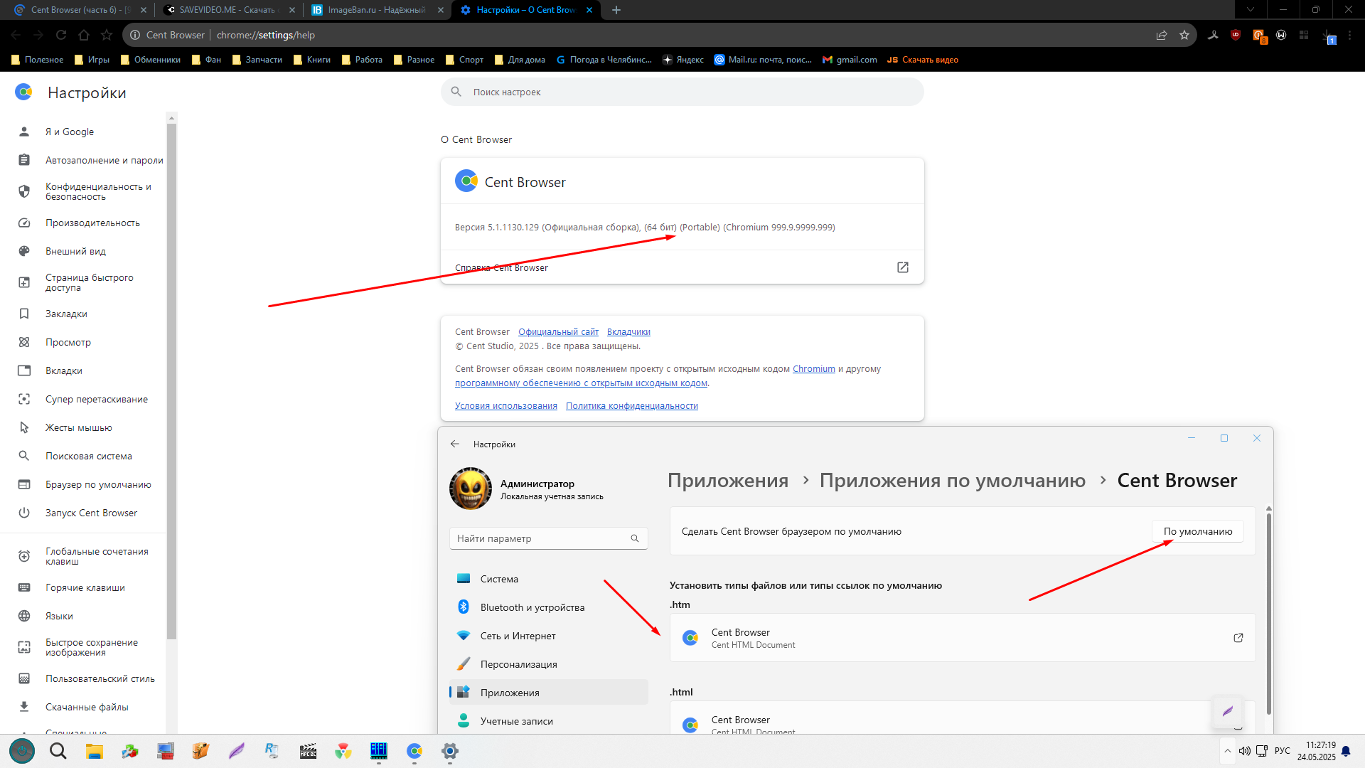Viewport: 1365px width, 768px height.
Task: Open Обменники bookmarks folder
Action: [151, 60]
